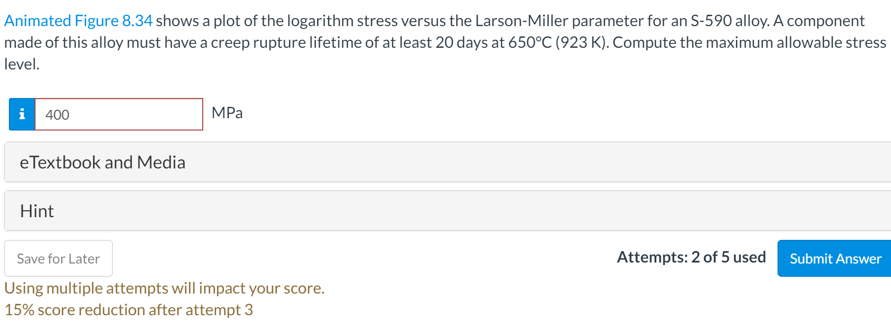
Task: Click the MPa unit label
Action: 227,113
